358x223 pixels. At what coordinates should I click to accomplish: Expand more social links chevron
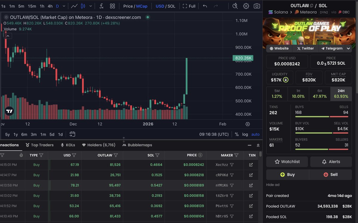[348, 48]
